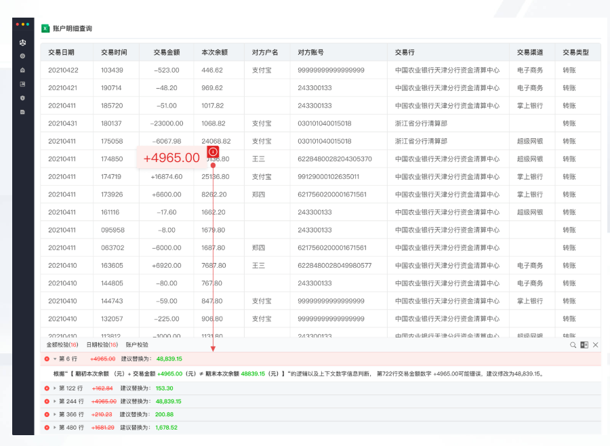This screenshot has width=610, height=446.
Task: Expand the 第 122 行 error entry
Action: click(x=55, y=388)
